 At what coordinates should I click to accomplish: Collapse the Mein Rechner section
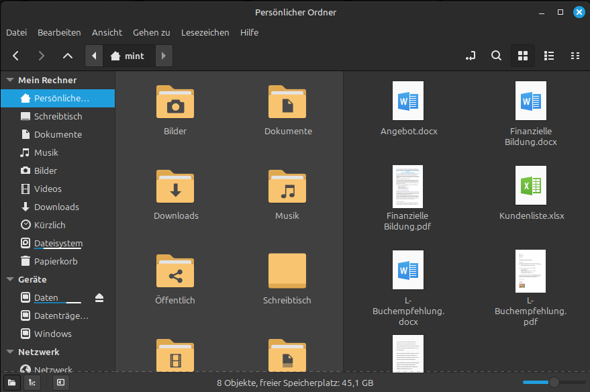click(x=10, y=80)
